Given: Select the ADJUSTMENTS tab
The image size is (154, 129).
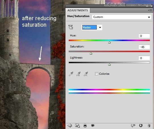Looking at the screenshot, I should (78, 11).
